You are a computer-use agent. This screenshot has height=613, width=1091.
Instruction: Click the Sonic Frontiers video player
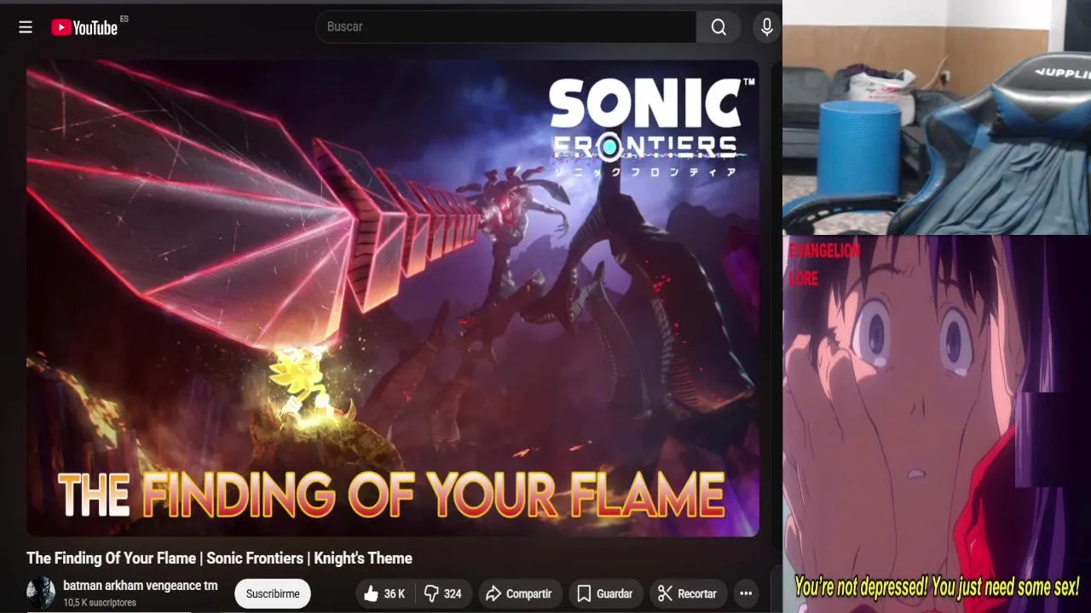click(392, 298)
